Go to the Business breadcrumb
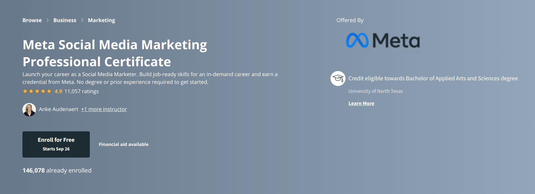This screenshot has width=535, height=194. [65, 20]
